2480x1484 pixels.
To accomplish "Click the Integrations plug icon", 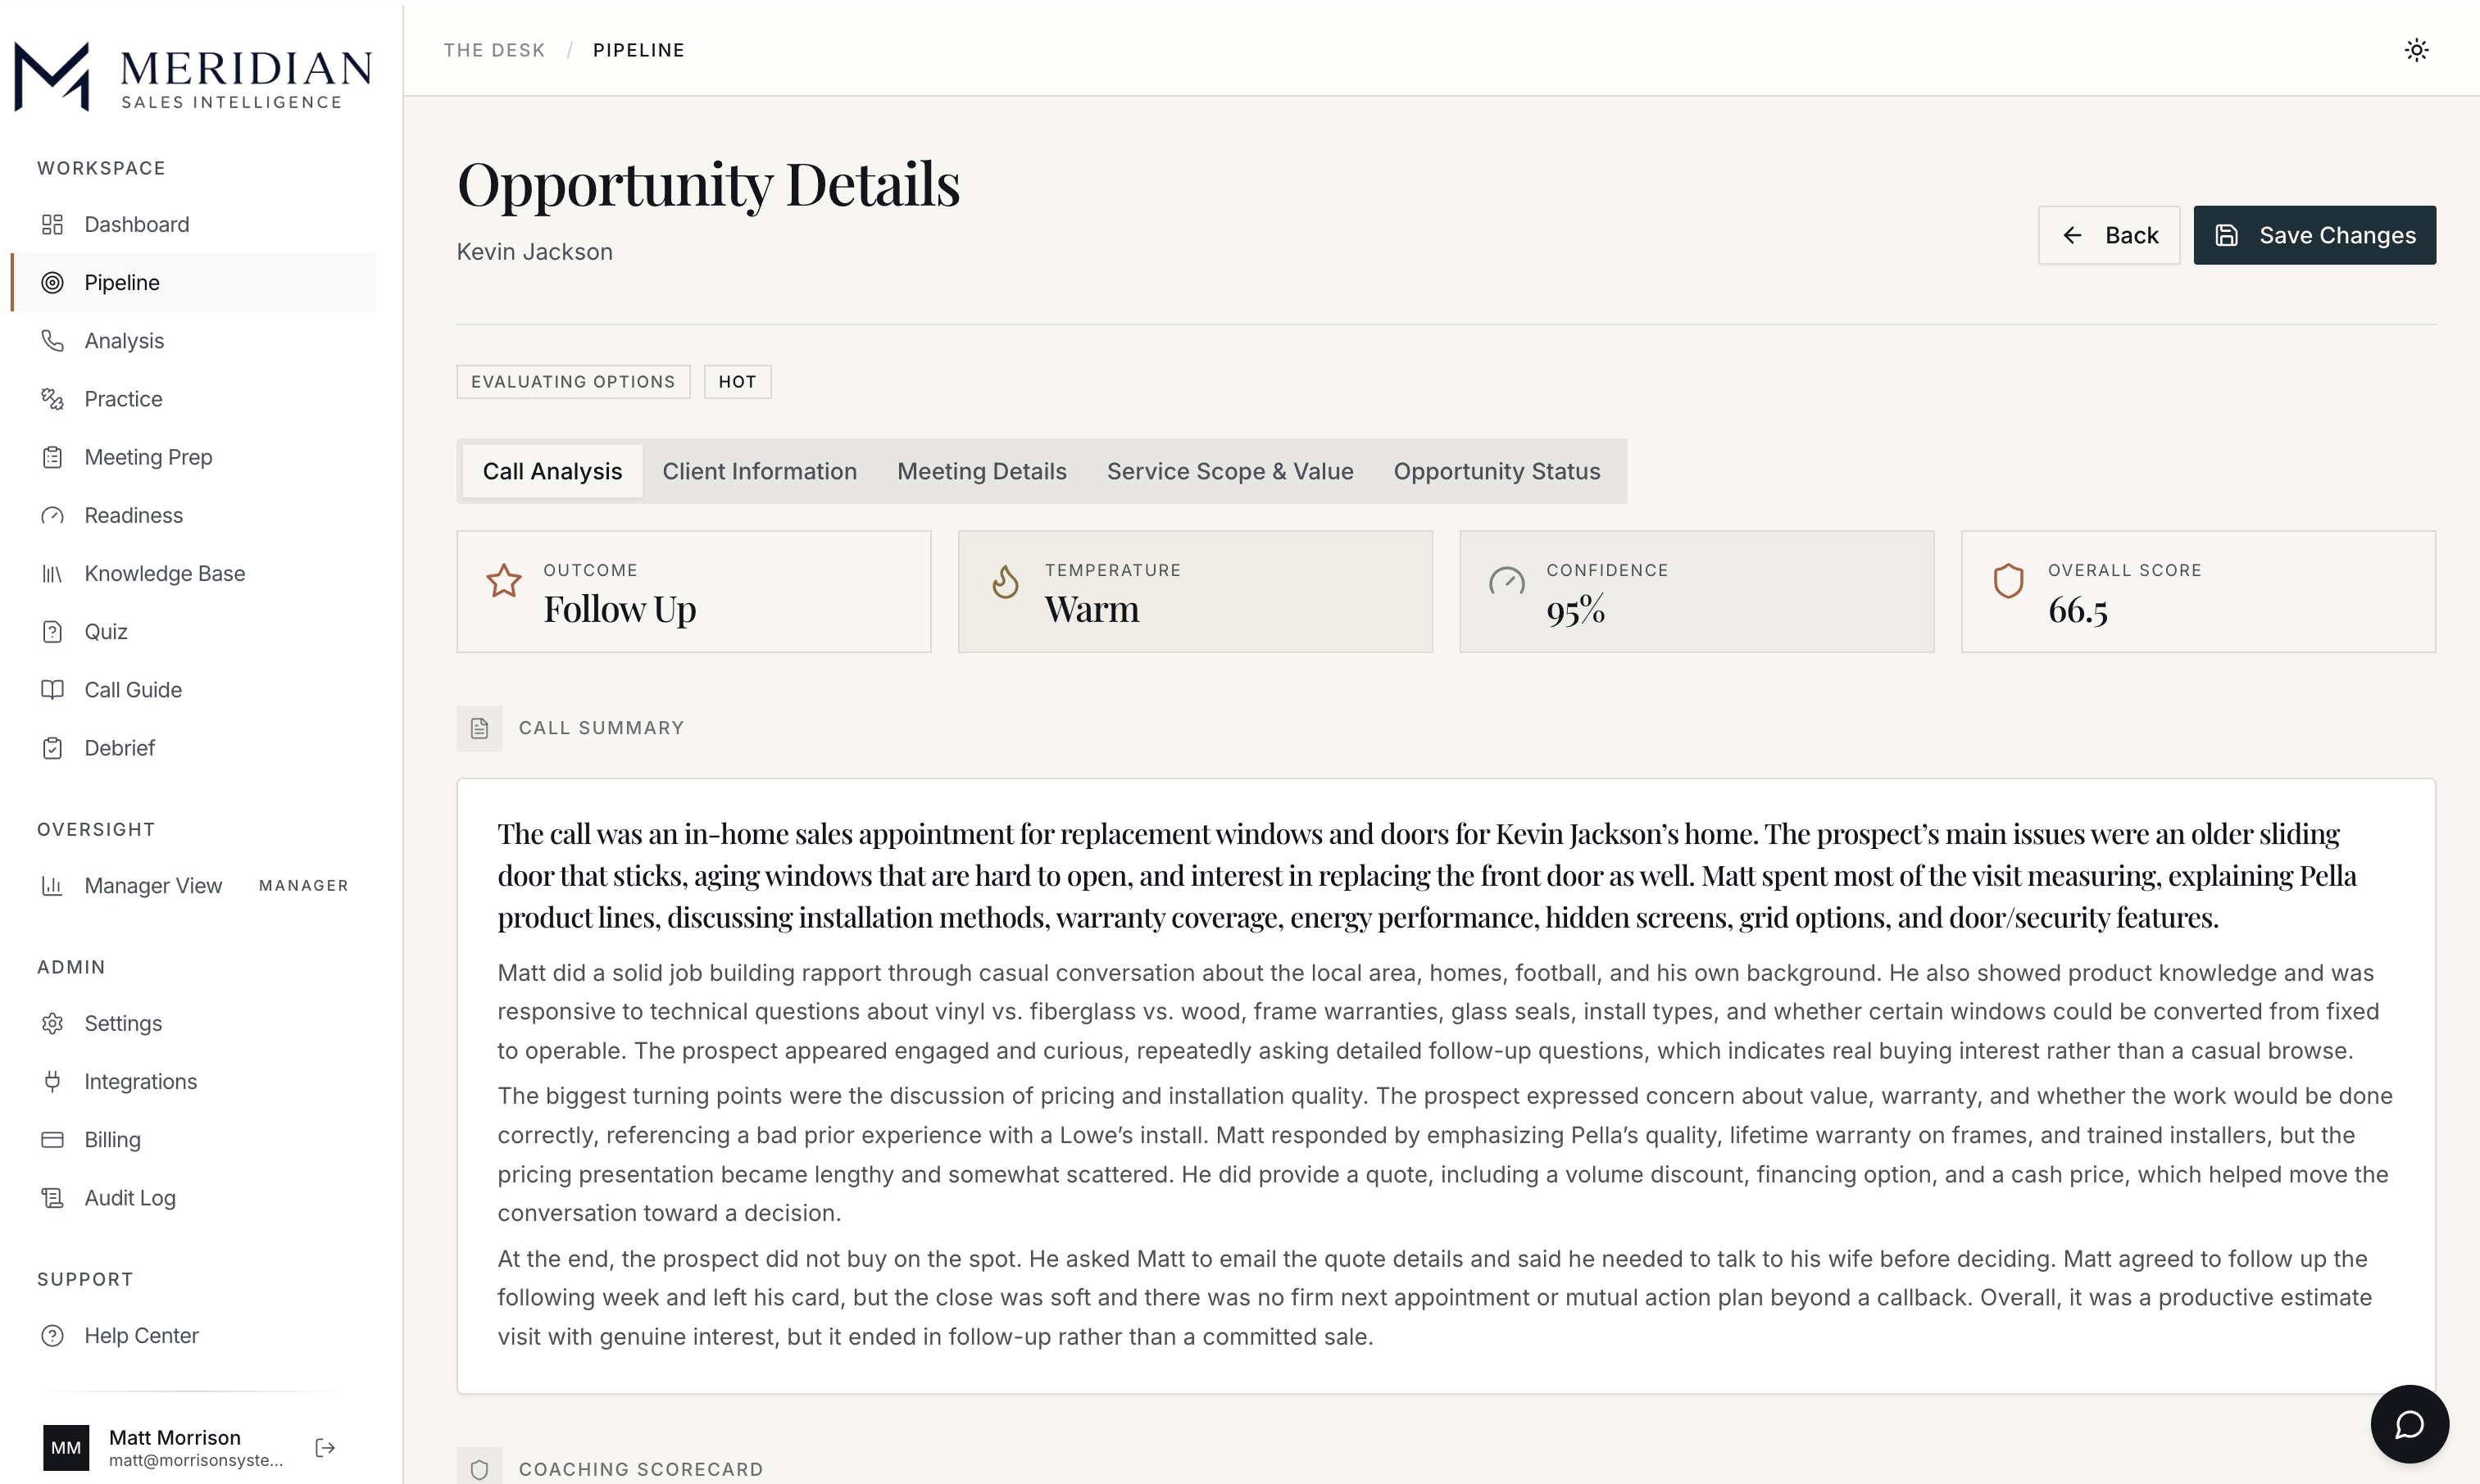I will click(52, 1082).
